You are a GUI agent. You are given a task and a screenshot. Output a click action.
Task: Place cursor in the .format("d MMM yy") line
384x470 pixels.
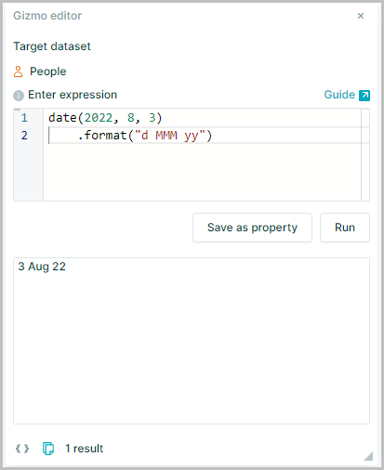tap(145, 136)
